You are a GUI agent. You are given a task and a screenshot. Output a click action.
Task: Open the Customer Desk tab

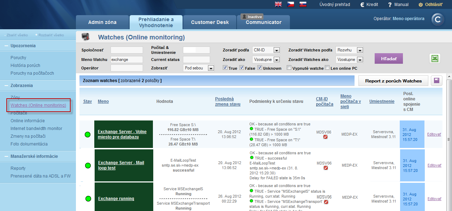(210, 22)
